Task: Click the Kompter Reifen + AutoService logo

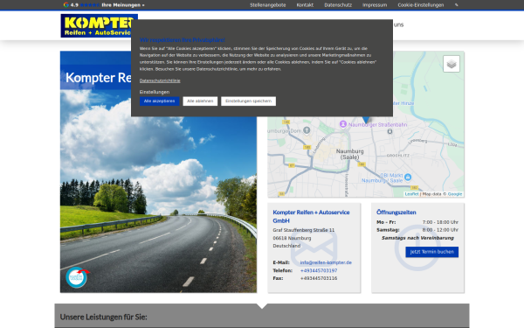Action: click(x=99, y=25)
